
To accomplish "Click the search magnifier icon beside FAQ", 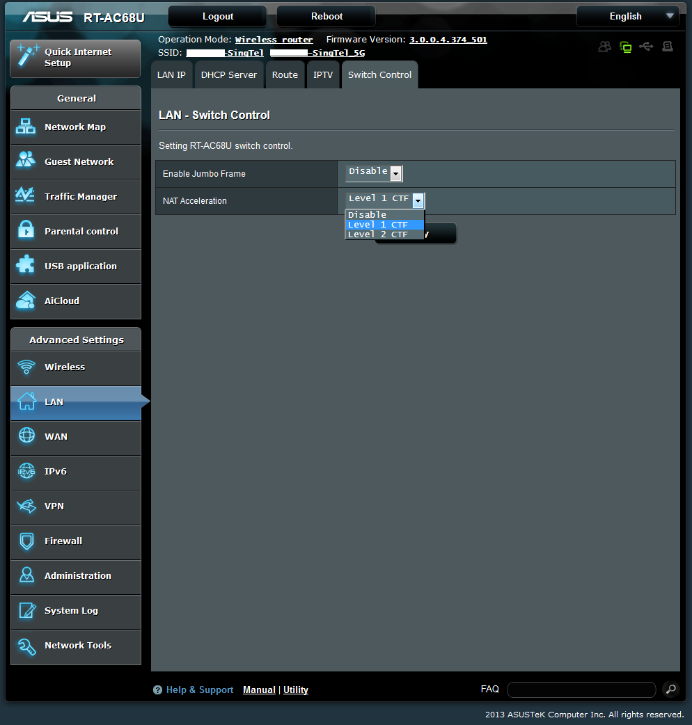I will pyautogui.click(x=670, y=689).
